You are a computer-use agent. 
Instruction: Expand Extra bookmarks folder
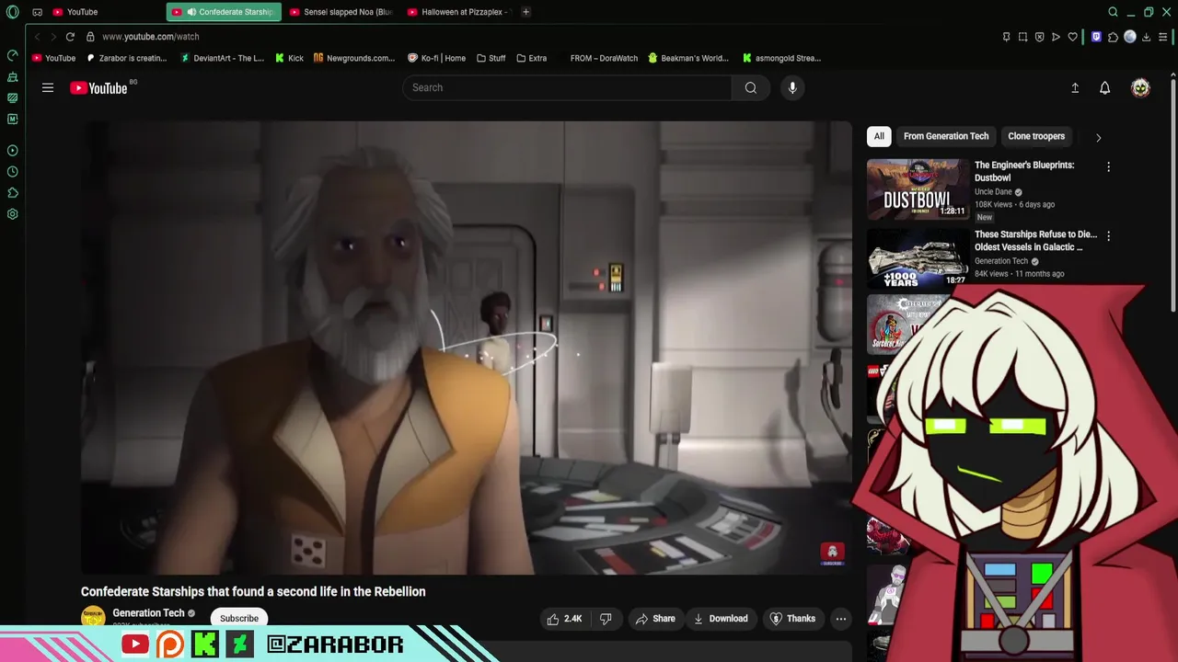coord(532,58)
